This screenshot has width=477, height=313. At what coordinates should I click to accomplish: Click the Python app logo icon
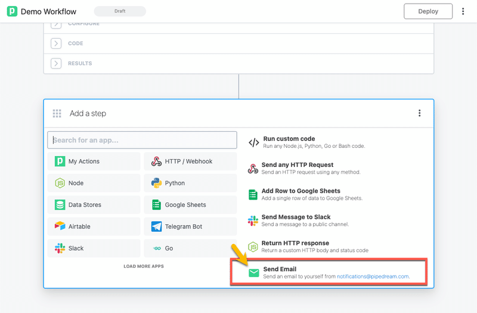pyautogui.click(x=156, y=183)
